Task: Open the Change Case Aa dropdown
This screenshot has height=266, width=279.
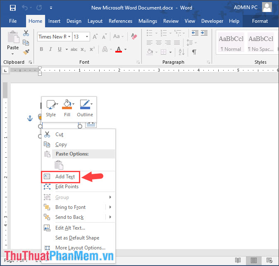Action: (x=118, y=36)
